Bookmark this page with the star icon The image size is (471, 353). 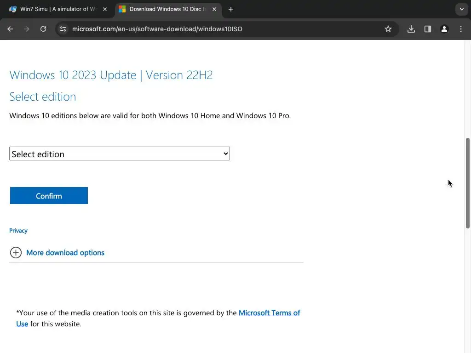(x=388, y=29)
